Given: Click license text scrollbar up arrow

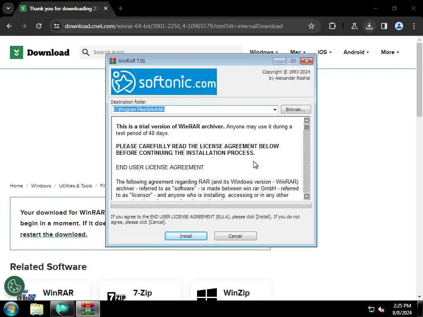Looking at the screenshot, I should [307, 120].
